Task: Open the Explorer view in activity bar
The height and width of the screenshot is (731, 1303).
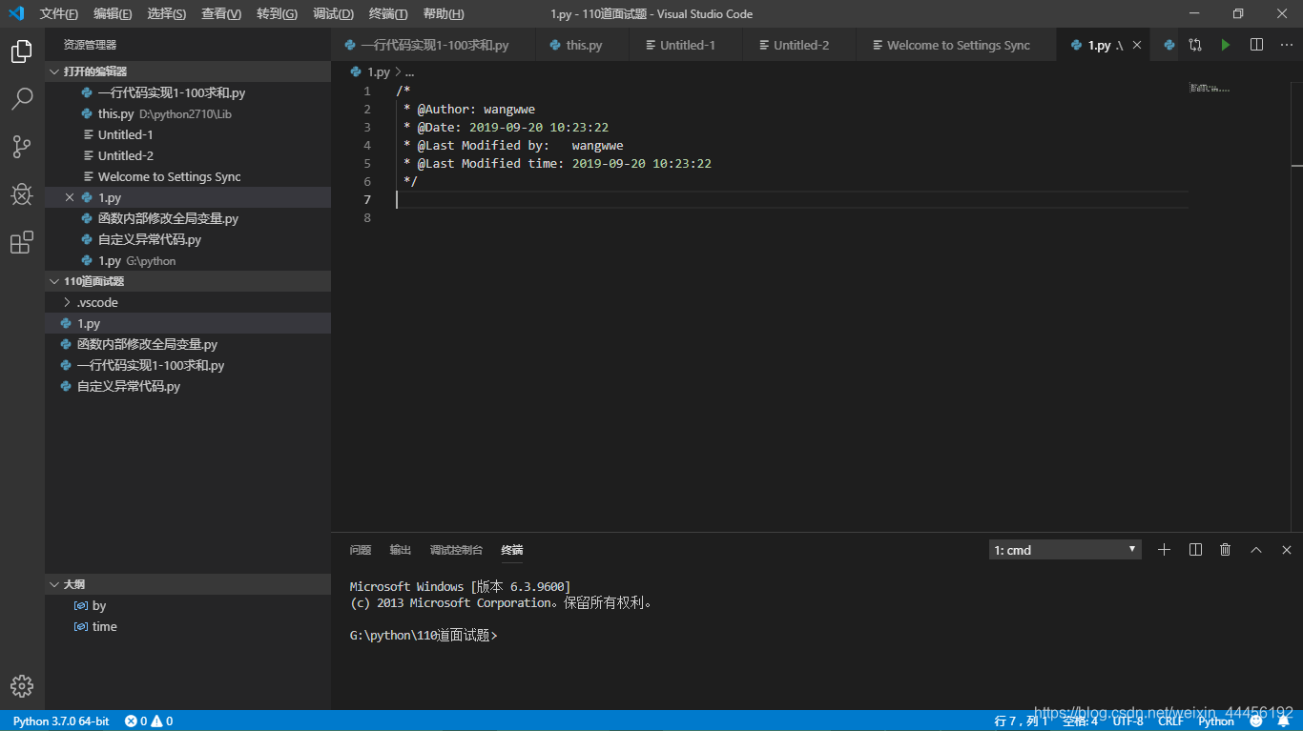Action: coord(22,51)
